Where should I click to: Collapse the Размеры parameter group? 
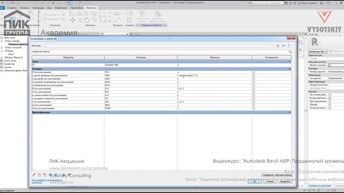(x=290, y=69)
